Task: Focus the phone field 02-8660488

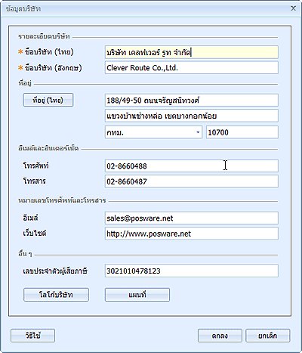Action: [x=192, y=166]
